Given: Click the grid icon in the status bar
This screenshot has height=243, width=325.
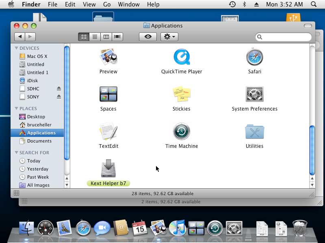Looking at the screenshot, I should [16, 193].
